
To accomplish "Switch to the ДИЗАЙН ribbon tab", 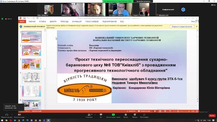I will pos(53,22).
